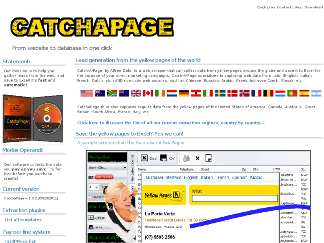The height and width of the screenshot is (243, 324).
Task: Pick the Belgian flag
Action: [268, 93]
